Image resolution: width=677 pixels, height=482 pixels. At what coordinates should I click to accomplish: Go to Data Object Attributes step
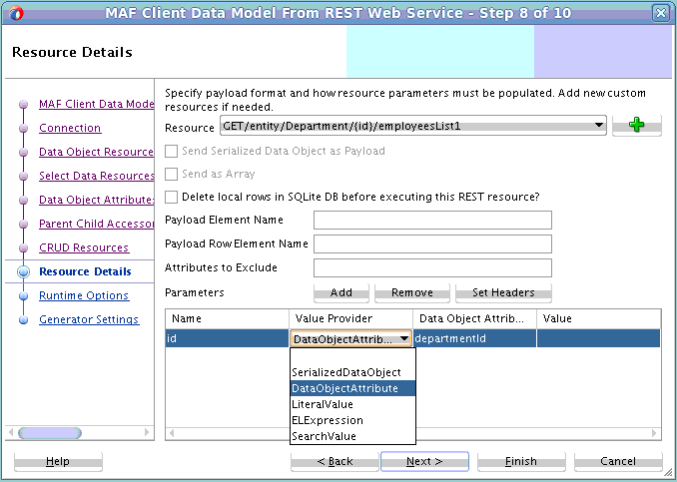96,200
